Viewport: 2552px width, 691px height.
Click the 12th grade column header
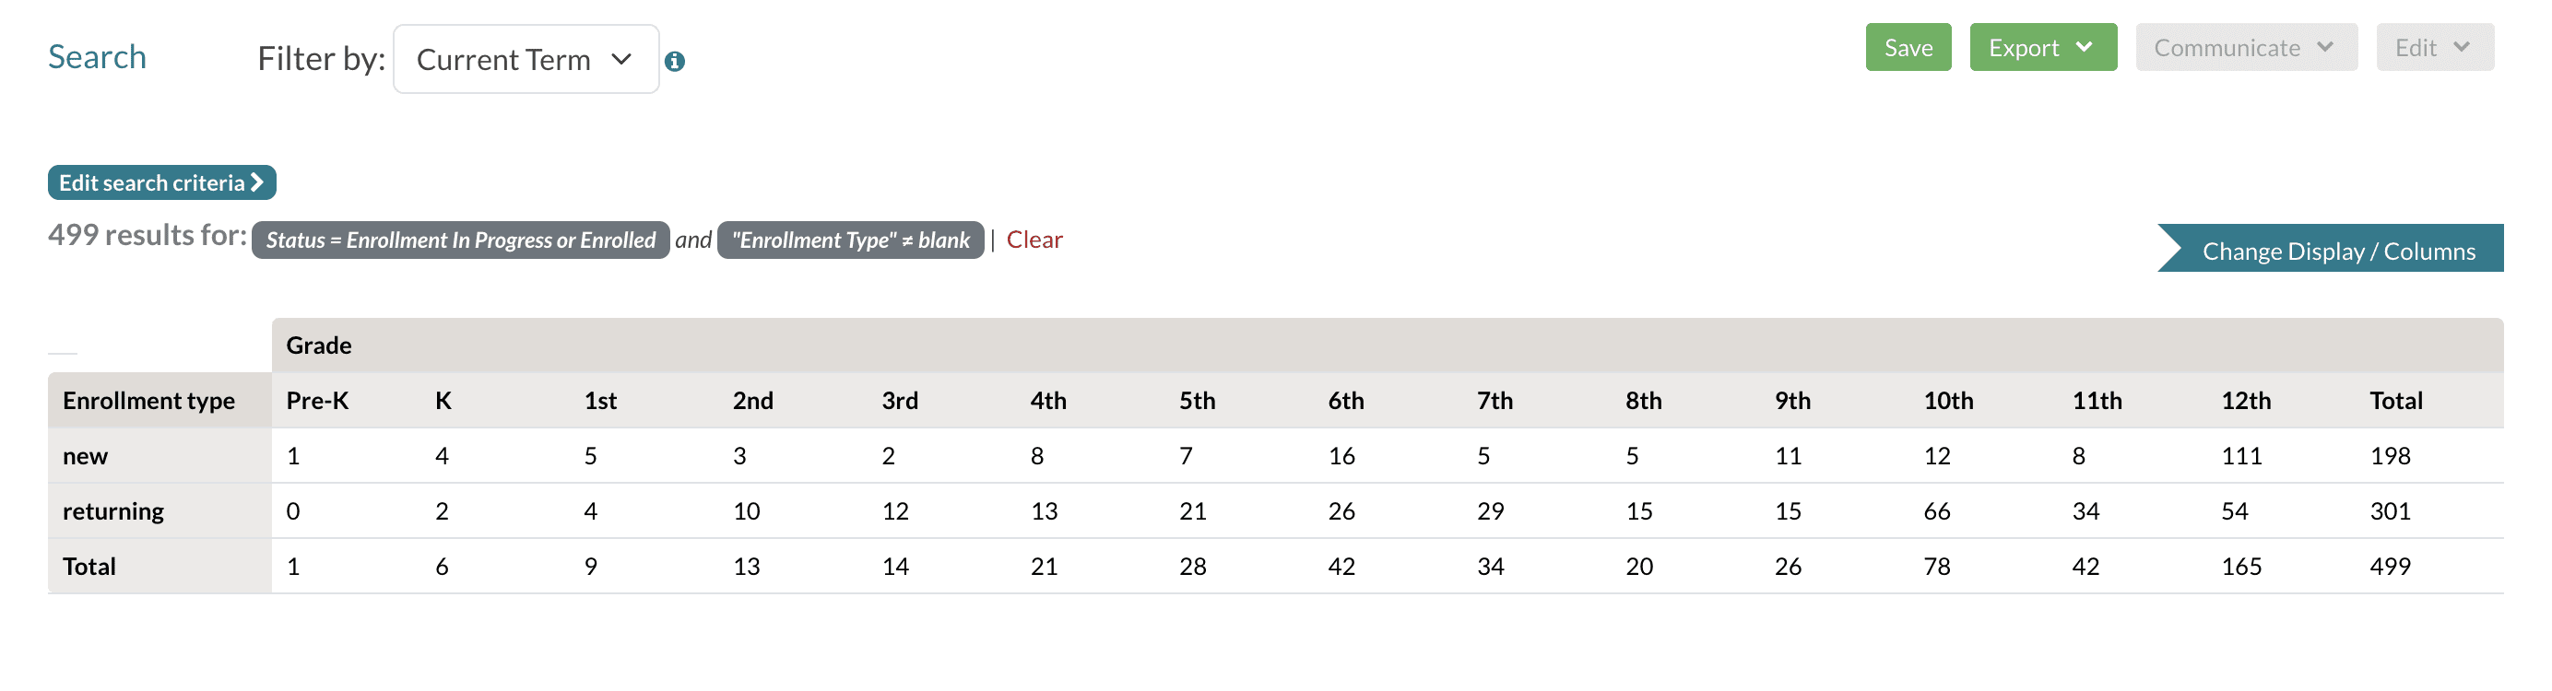pos(2245,400)
